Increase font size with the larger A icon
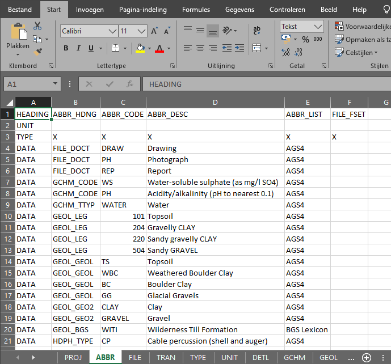The width and height of the screenshot is (391, 364). pos(154,31)
